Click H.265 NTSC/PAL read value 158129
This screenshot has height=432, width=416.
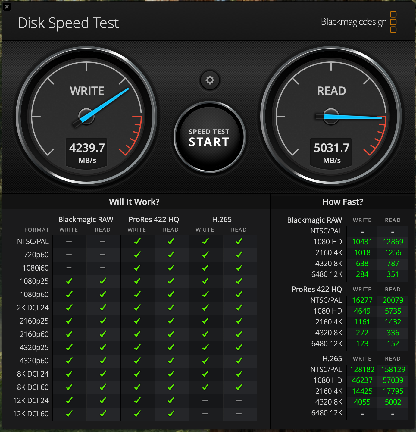393,370
